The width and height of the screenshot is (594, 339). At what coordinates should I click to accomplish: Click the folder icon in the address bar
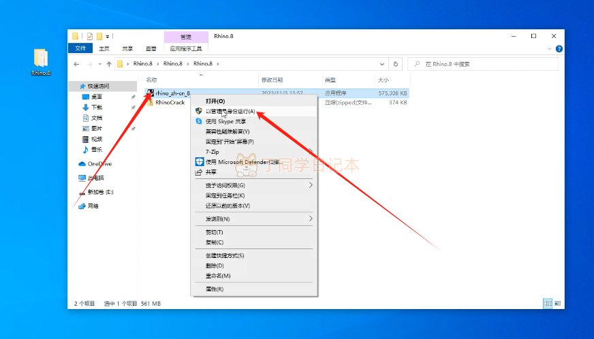click(120, 63)
